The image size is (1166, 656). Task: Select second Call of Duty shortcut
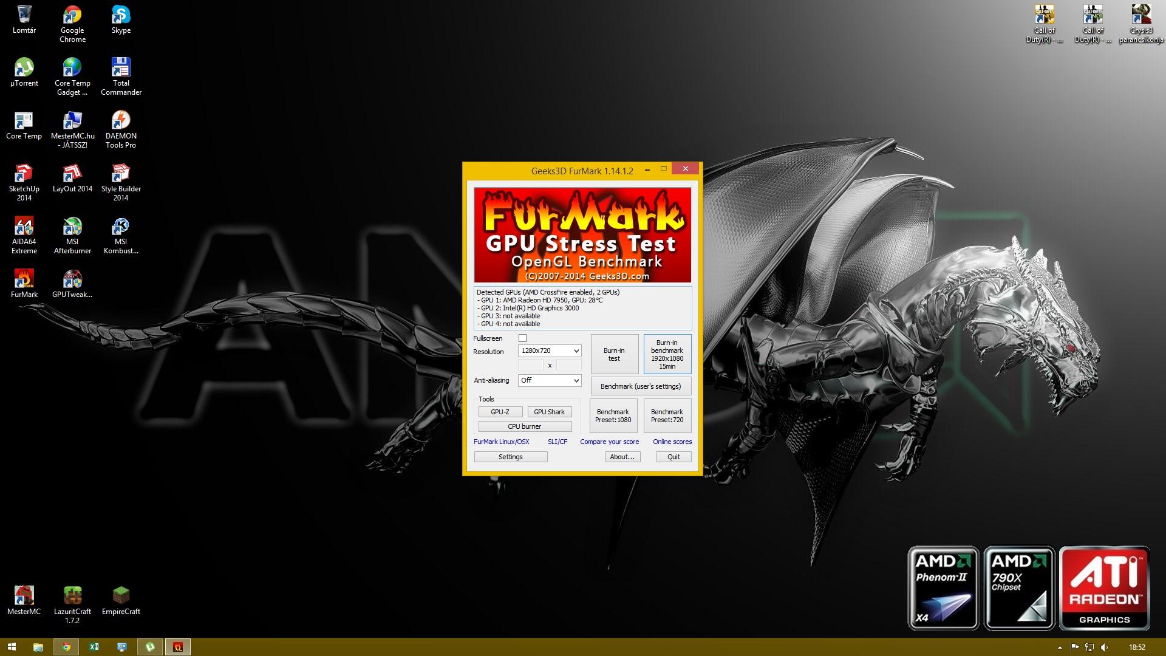tap(1093, 24)
